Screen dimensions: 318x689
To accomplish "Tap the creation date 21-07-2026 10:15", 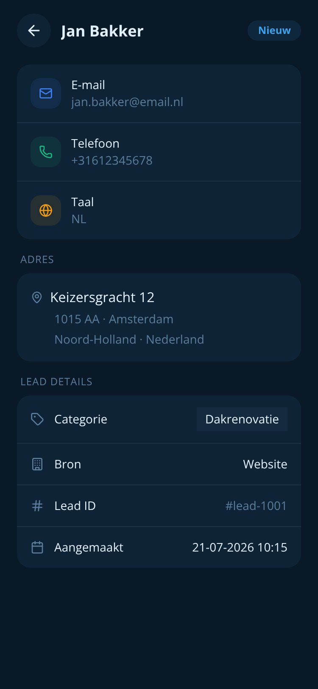I will tap(240, 547).
